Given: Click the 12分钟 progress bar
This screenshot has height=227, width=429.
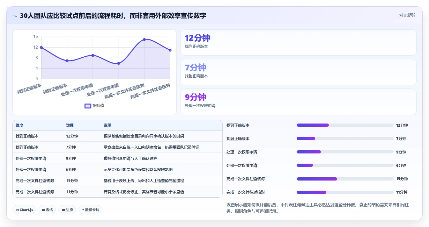Looking at the screenshot, I should [345, 125].
